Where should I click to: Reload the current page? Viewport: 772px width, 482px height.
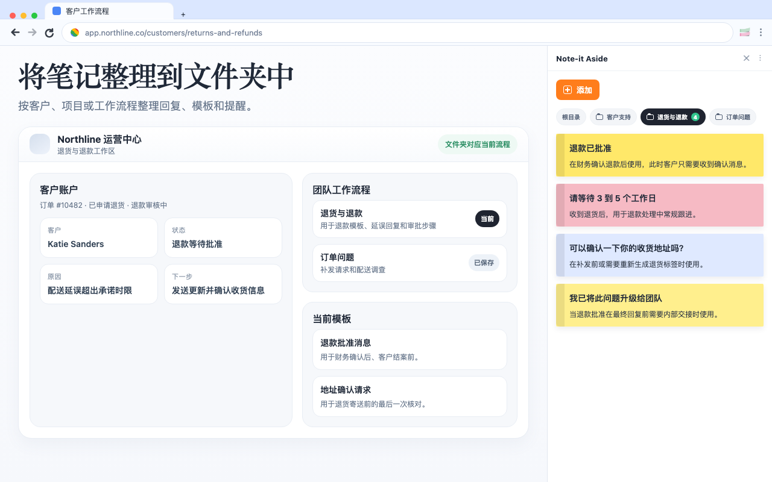[49, 33]
